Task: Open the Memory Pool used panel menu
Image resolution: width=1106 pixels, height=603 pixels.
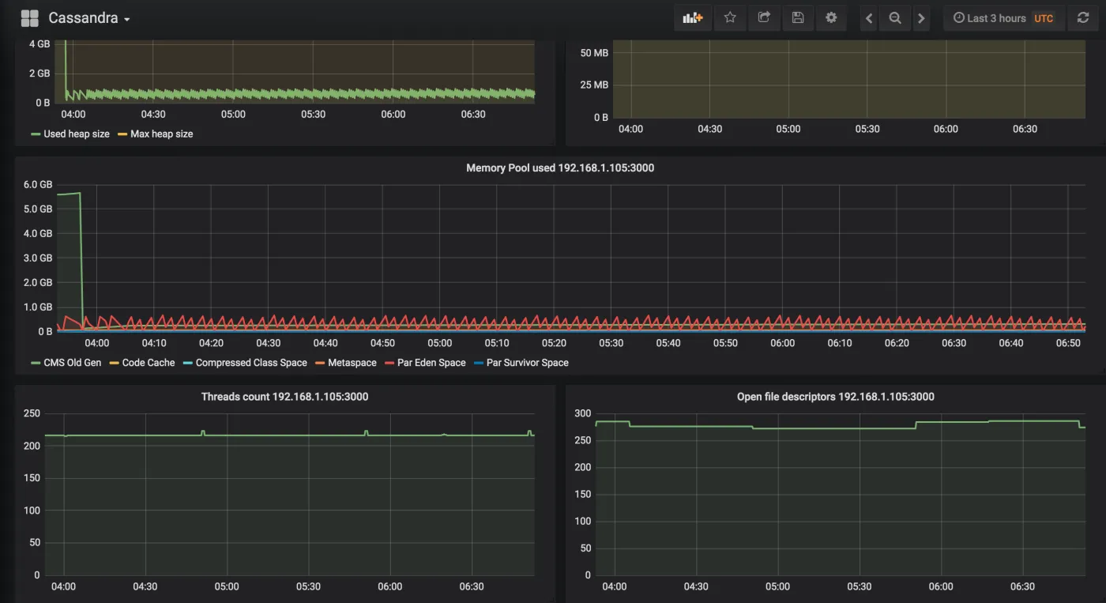Action: point(559,168)
